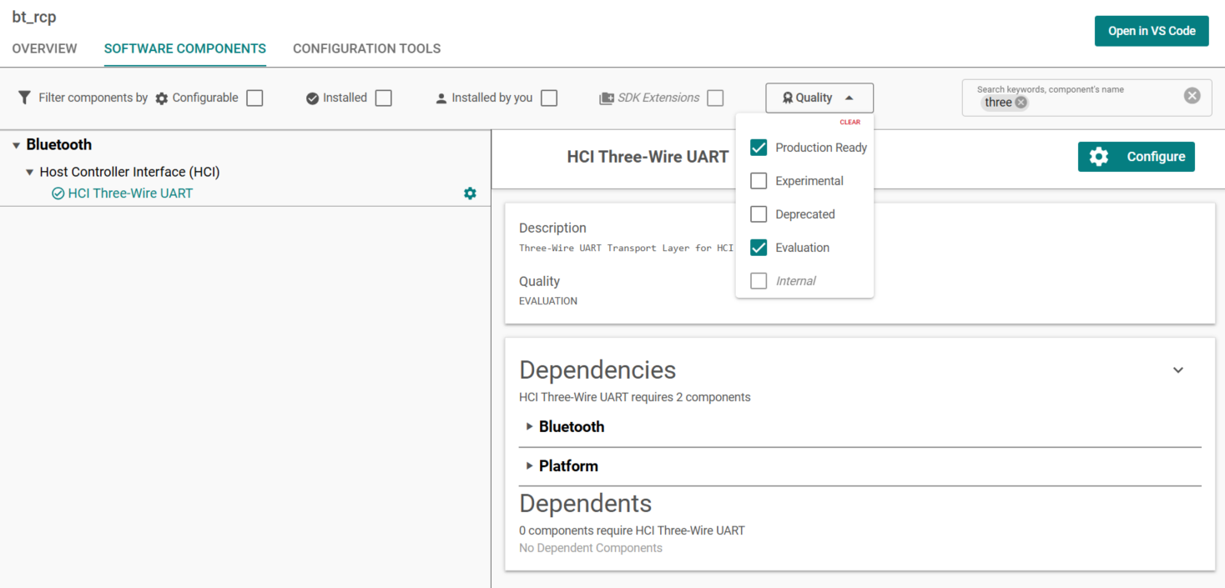Click the installed checkmark icon on HCI Three-Wire UART
1225x588 pixels.
pos(58,193)
